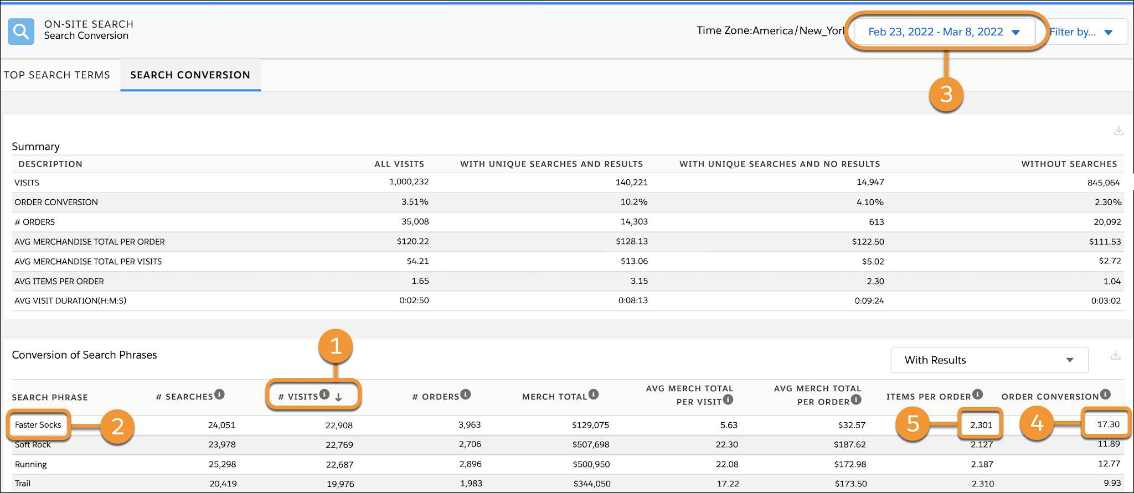The image size is (1134, 493).
Task: Show info for # Orders column
Action: [466, 394]
